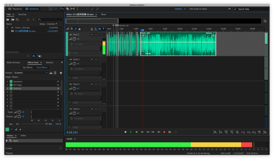Open clip Volume dropdown on Track 1_001
274x160 pixels.
(210, 33)
